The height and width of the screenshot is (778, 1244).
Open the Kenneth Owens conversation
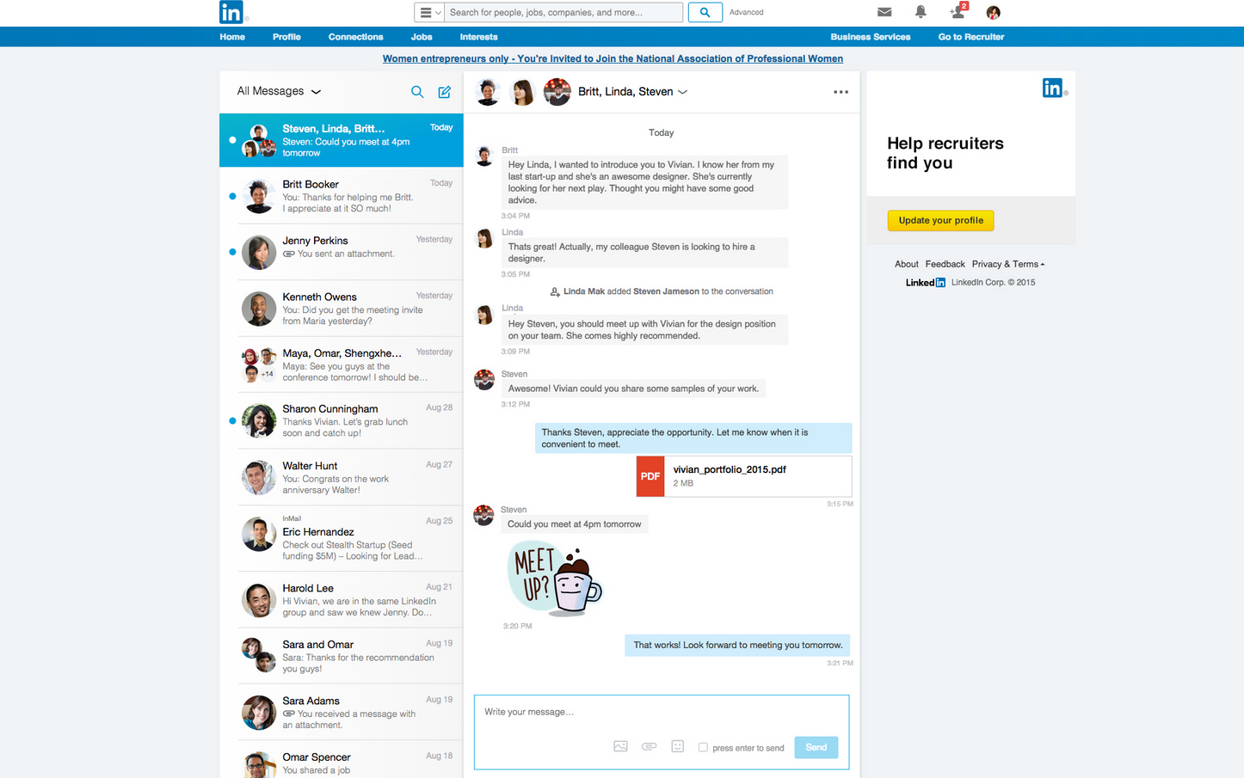click(x=342, y=309)
